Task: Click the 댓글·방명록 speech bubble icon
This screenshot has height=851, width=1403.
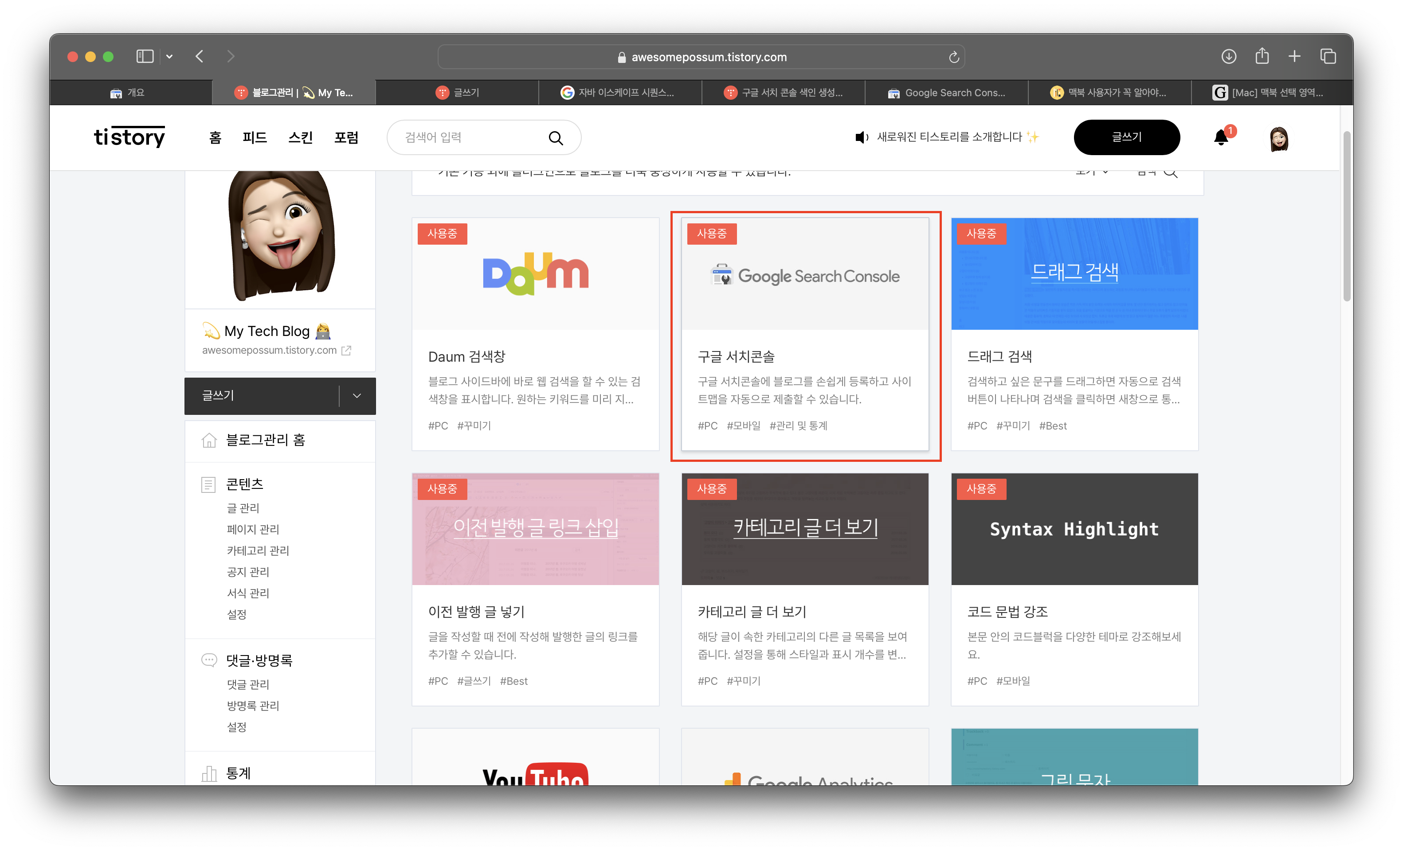Action: (x=209, y=660)
